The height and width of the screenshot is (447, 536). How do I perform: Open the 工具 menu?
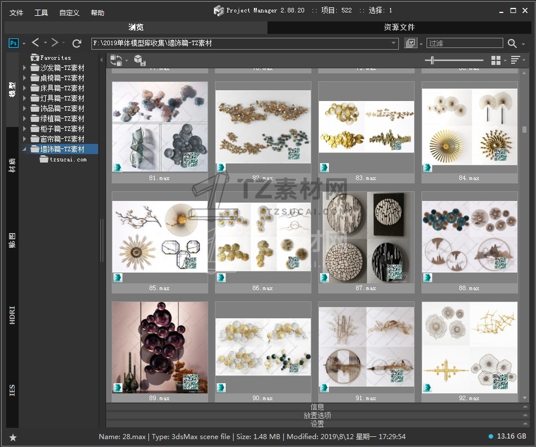click(41, 12)
